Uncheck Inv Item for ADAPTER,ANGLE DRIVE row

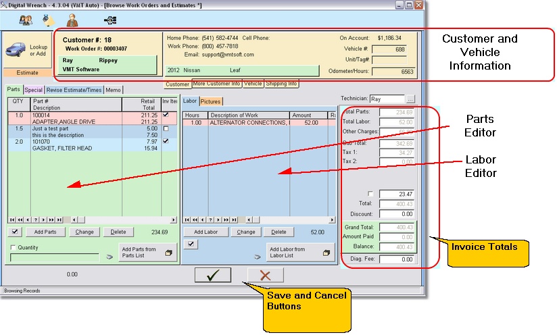click(x=166, y=115)
